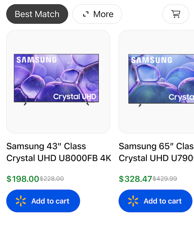Image resolution: width=194 pixels, height=231 pixels.
Task: Click the $328.47 sale price
Action: [x=135, y=179]
